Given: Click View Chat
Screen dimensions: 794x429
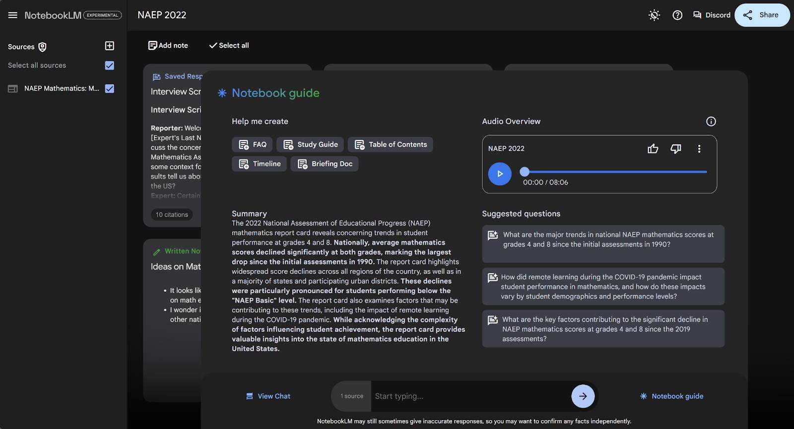Looking at the screenshot, I should 268,396.
